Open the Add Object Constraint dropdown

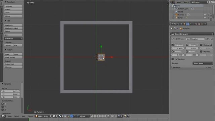(192, 34)
